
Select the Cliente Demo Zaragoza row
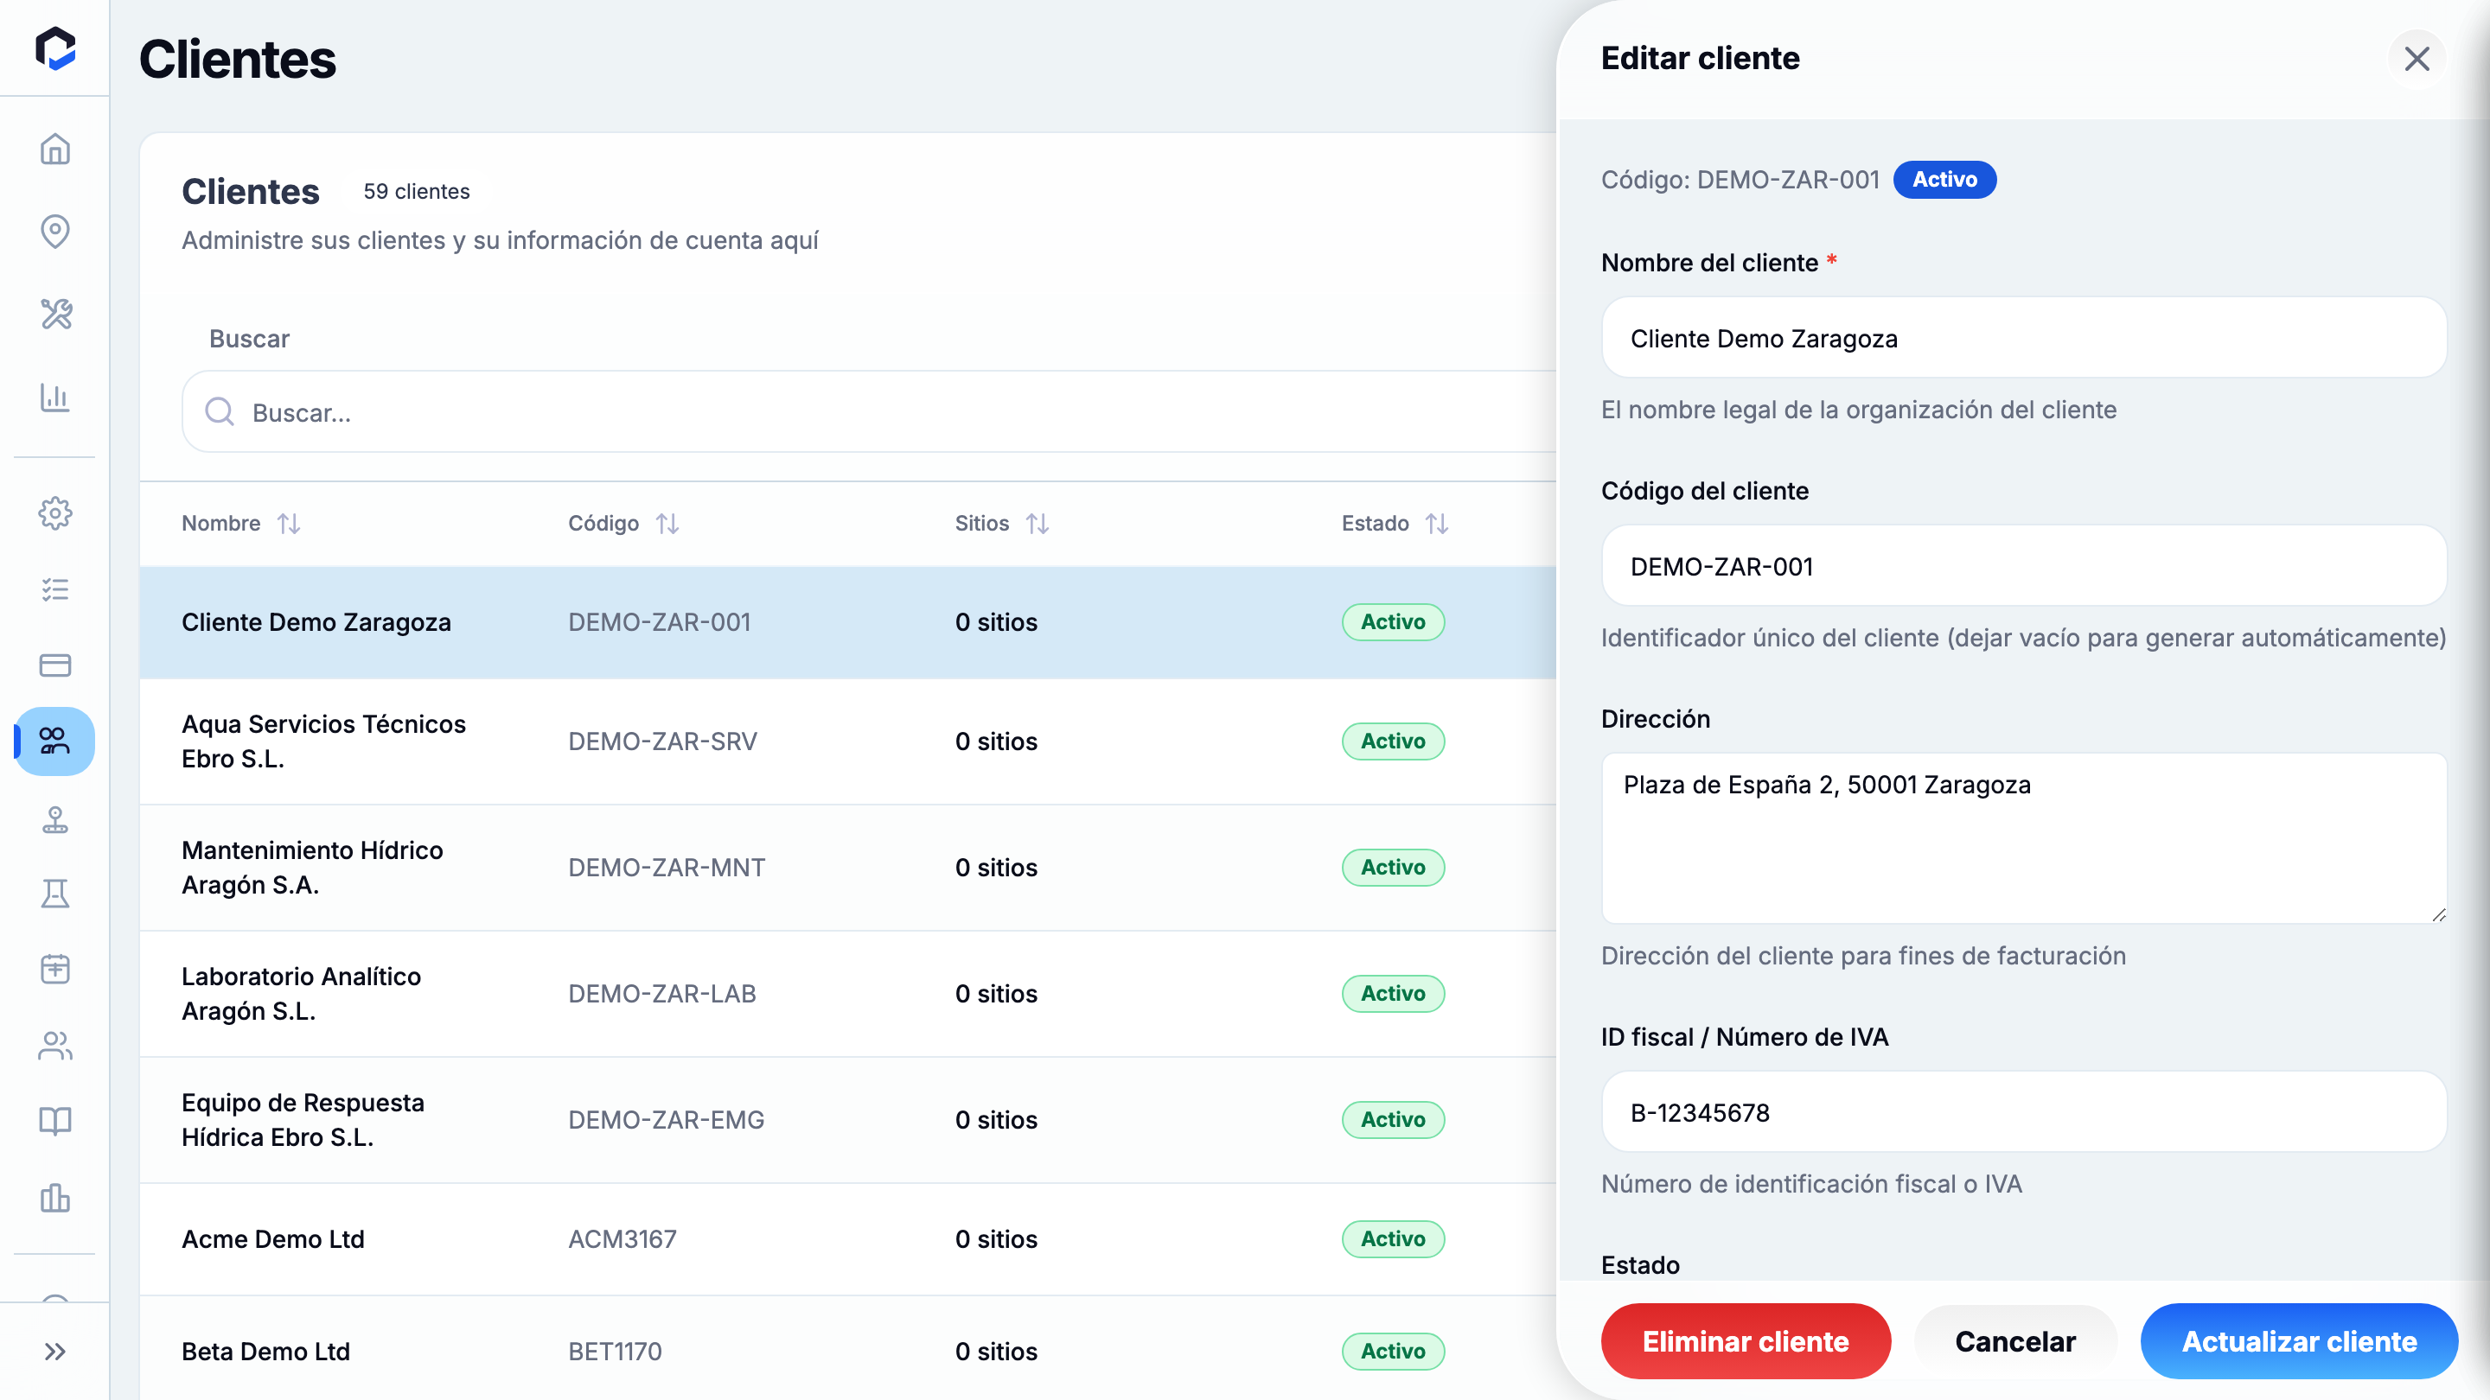(x=847, y=622)
